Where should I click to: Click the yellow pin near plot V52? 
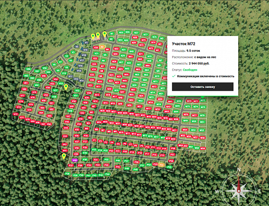pyautogui.click(x=66, y=87)
